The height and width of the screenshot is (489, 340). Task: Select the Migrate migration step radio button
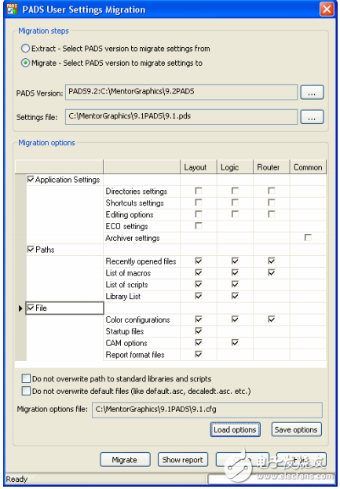(25, 63)
